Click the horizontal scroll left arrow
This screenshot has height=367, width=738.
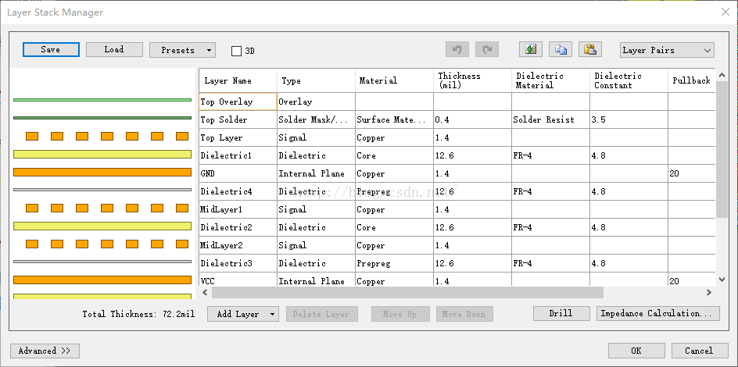click(x=205, y=292)
